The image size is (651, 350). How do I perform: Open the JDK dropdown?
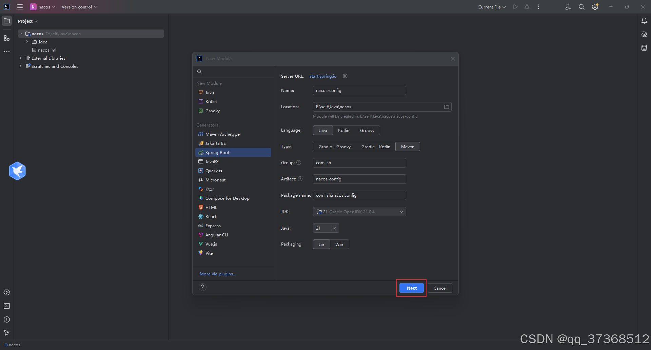pyautogui.click(x=359, y=212)
